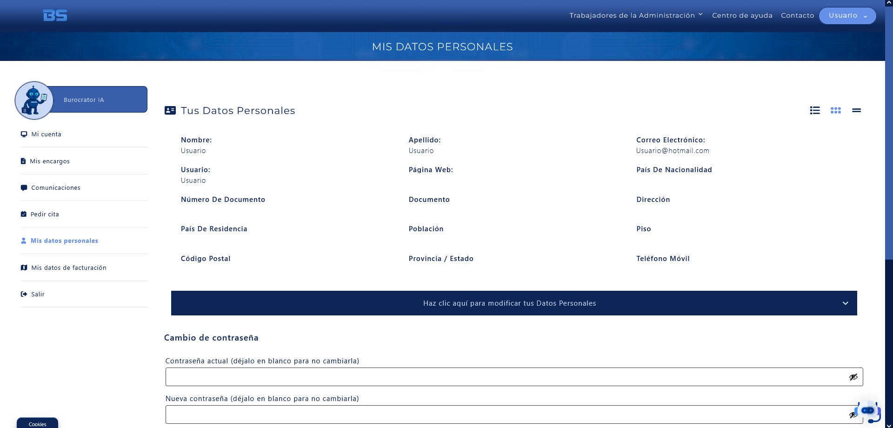Click the Contraseña actual input field
Viewport: 893px width, 428px height.
point(514,377)
